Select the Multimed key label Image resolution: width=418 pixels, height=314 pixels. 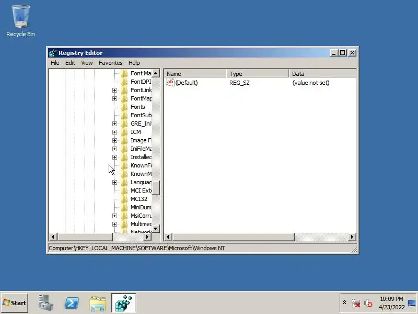141,224
